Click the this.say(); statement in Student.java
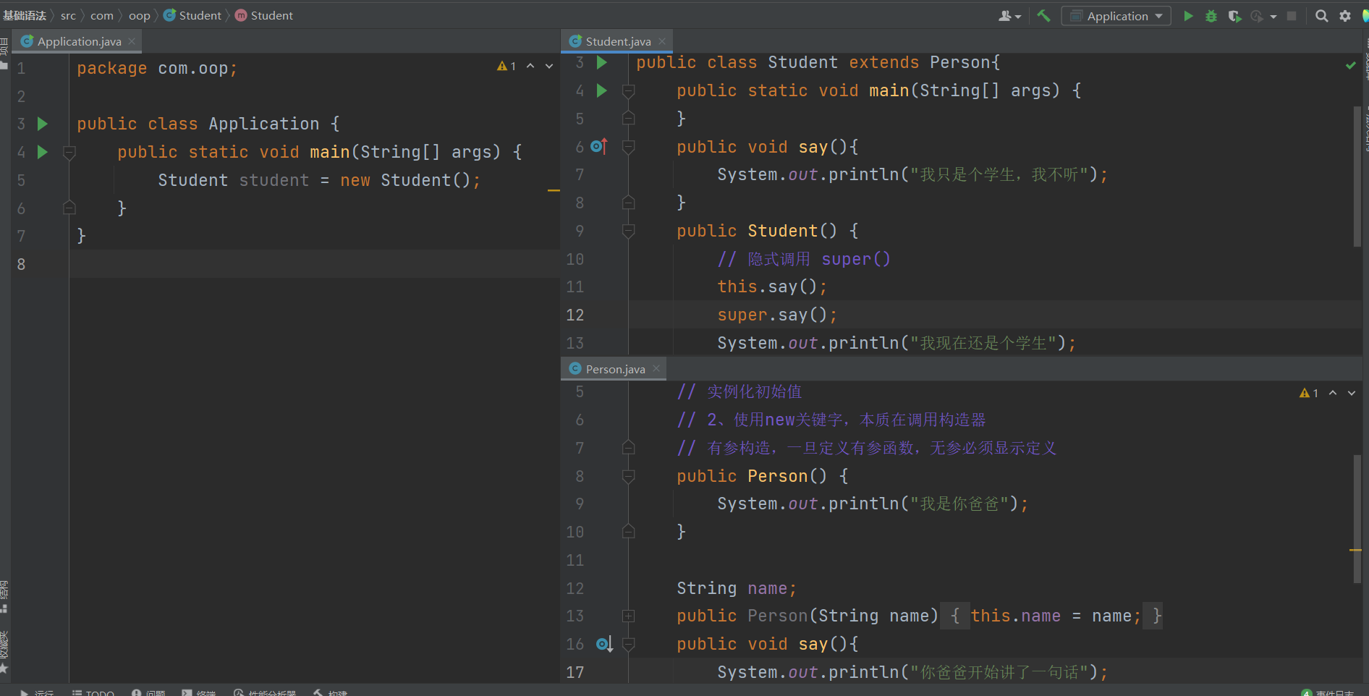Screen dimensions: 1369x696 point(772,287)
